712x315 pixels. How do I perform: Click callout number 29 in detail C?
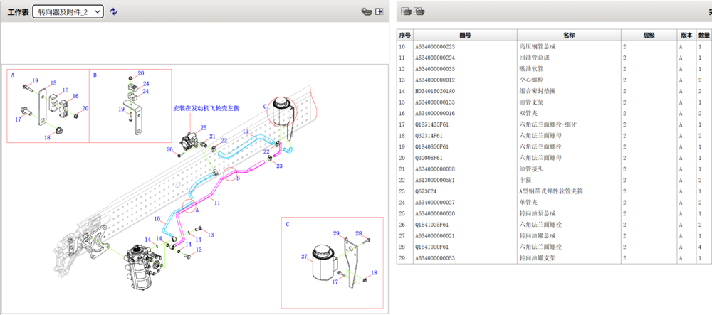(337, 234)
